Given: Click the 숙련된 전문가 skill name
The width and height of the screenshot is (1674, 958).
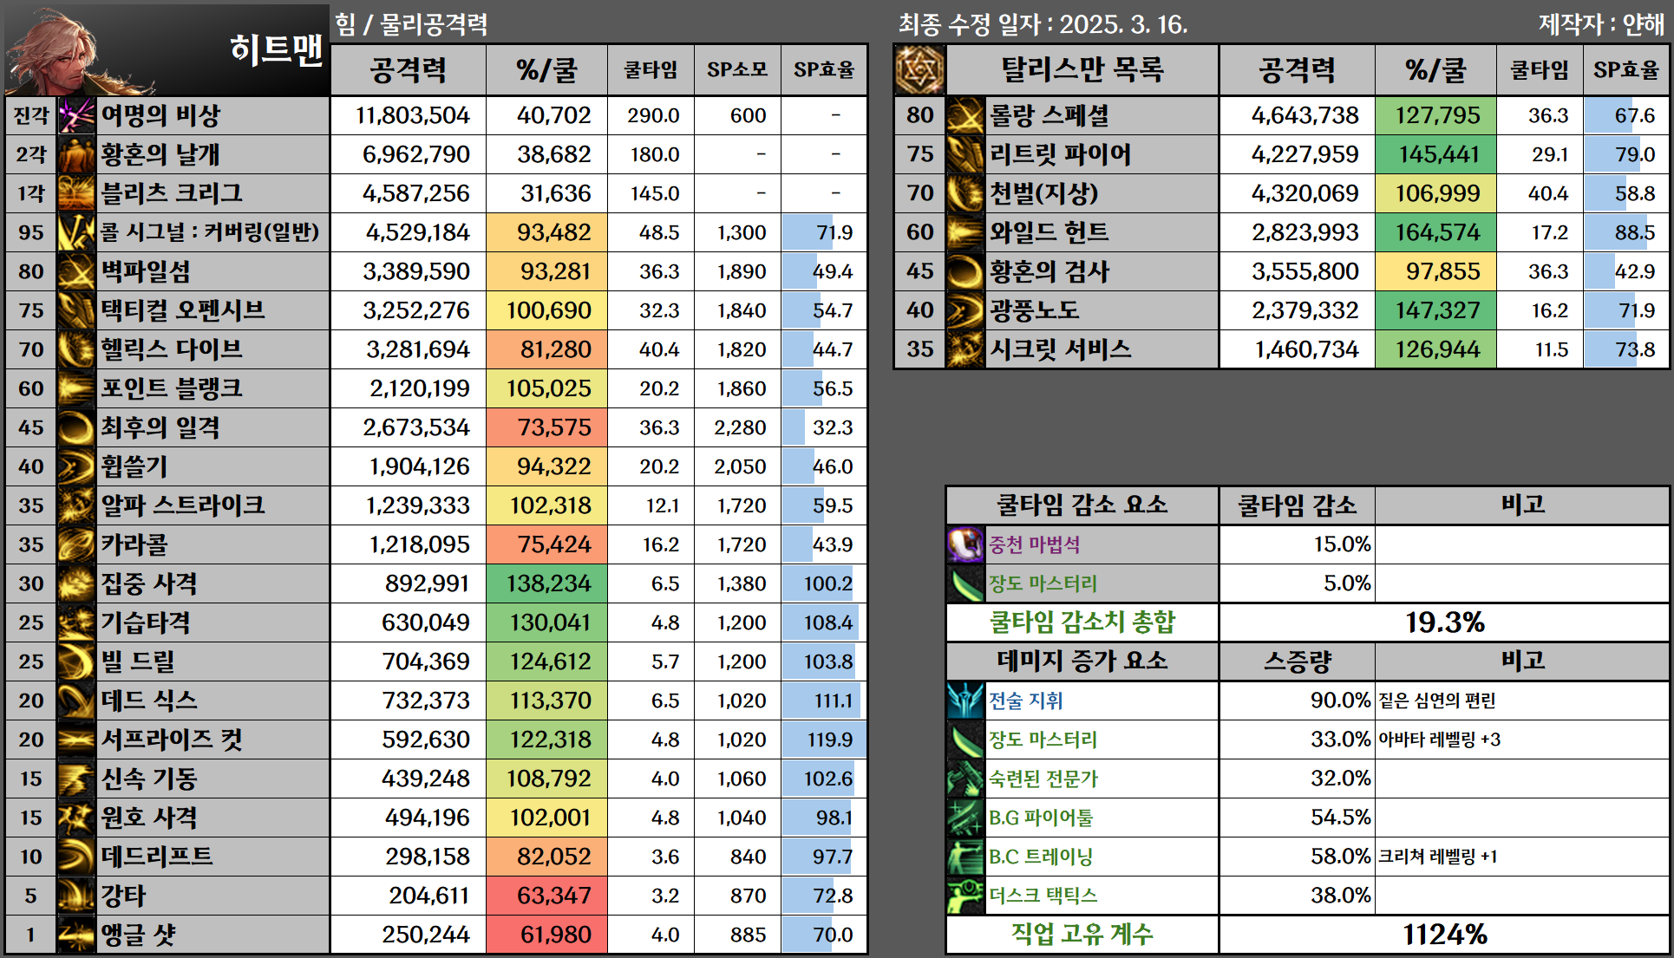Looking at the screenshot, I should click(x=1043, y=779).
